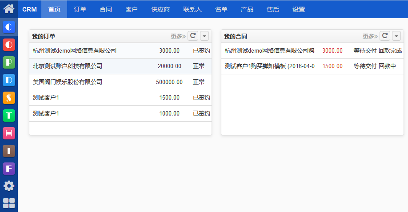408x212 pixels.
Task: Open the brown I app icon
Action: coord(9,151)
